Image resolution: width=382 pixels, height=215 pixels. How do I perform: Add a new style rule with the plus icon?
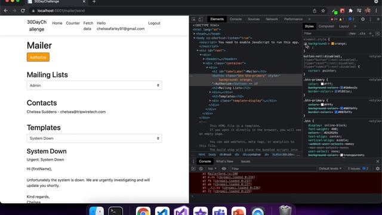[x=371, y=33]
